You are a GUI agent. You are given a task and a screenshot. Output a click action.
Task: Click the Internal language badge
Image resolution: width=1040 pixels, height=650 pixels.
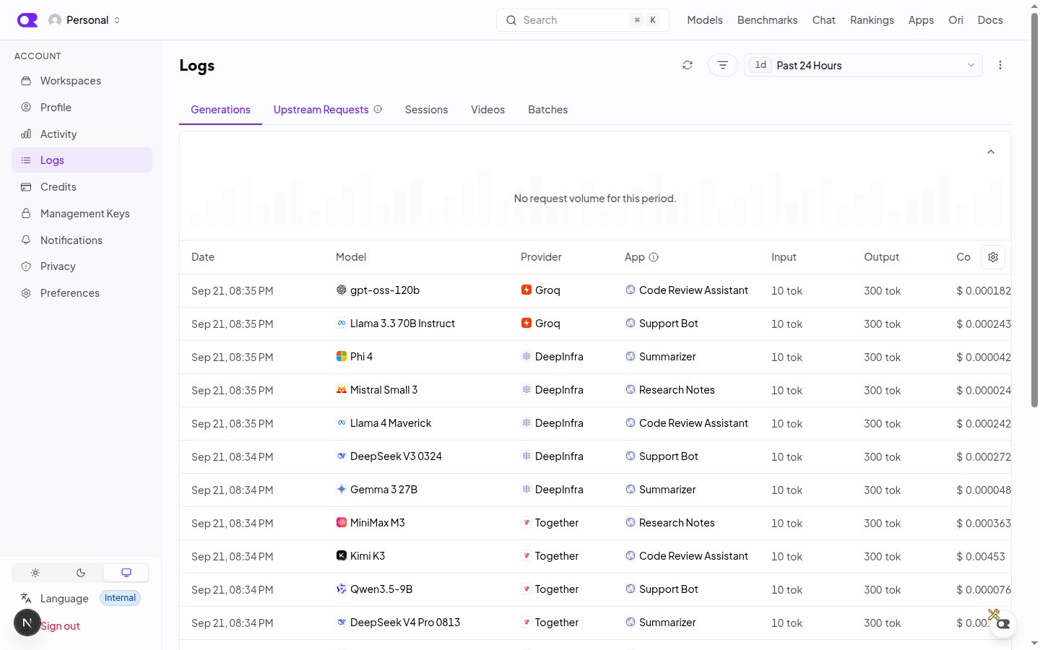pyautogui.click(x=120, y=598)
